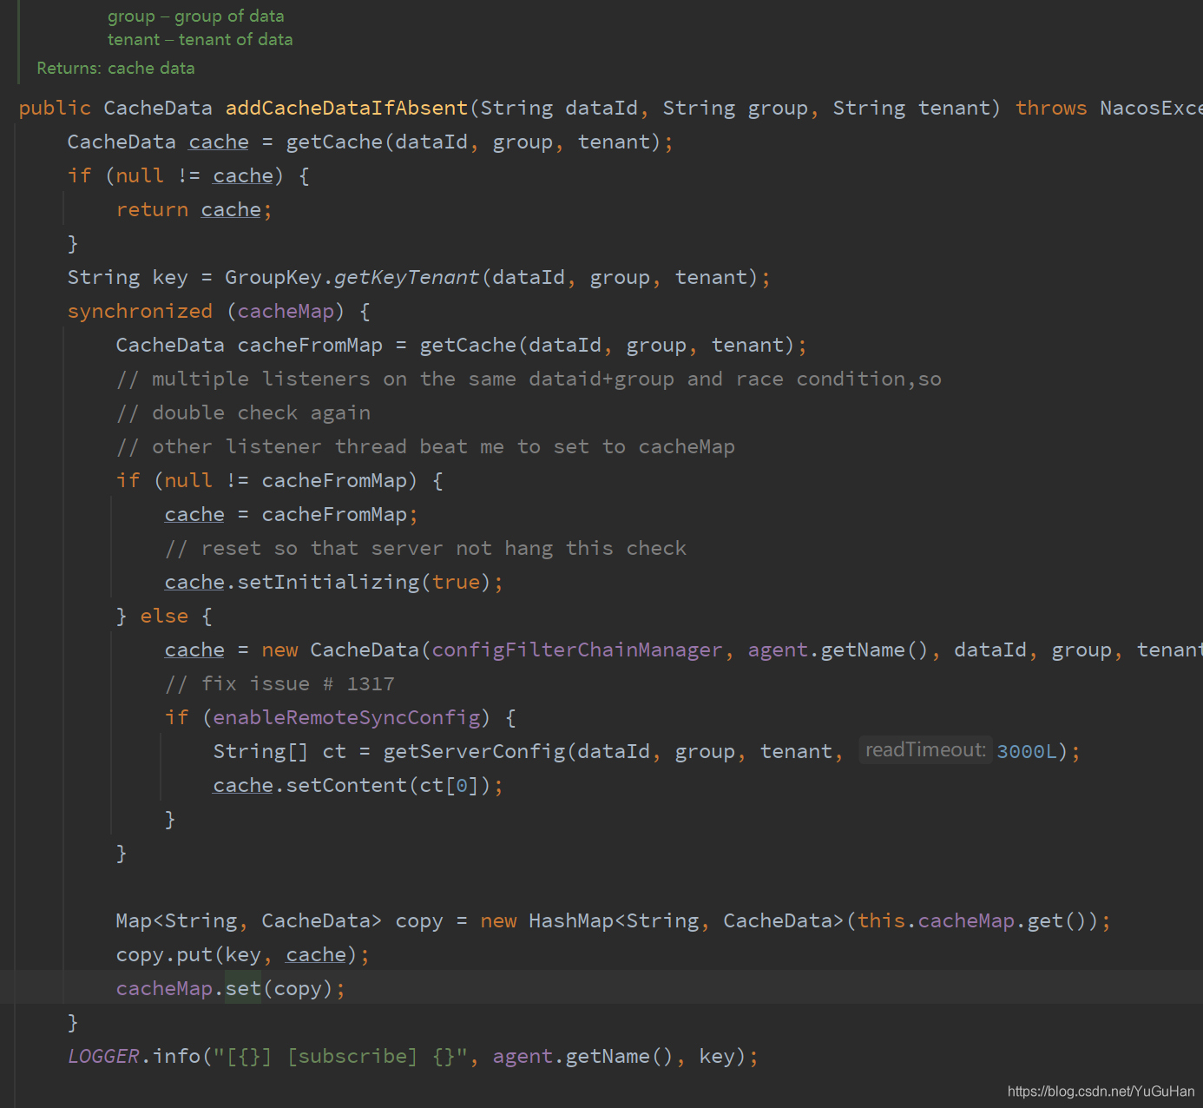Screen dimensions: 1203x1108
Task: Click the GroupKey class reference
Action: click(x=273, y=277)
